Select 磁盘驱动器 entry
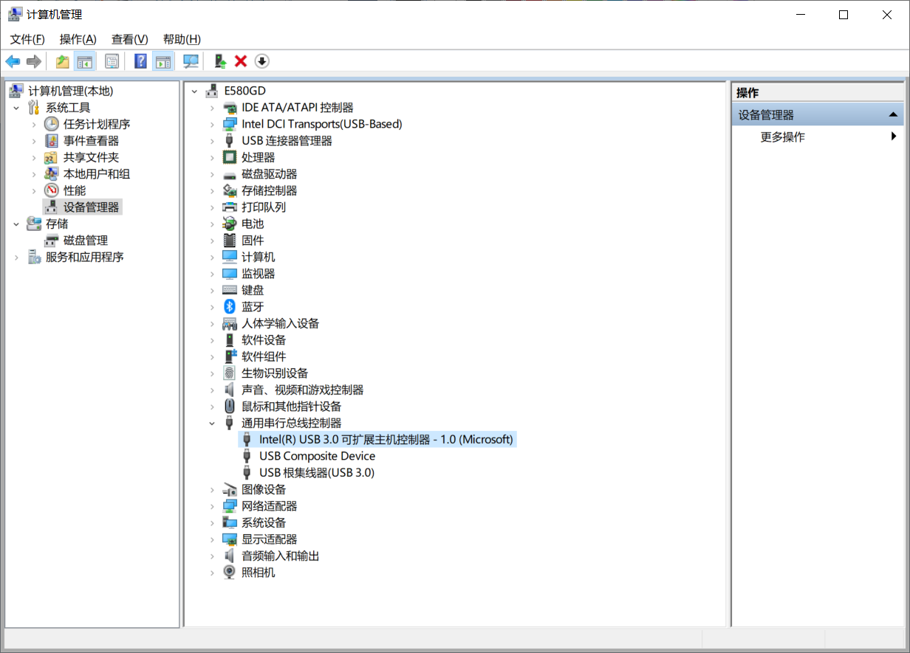910x653 pixels. pos(270,174)
